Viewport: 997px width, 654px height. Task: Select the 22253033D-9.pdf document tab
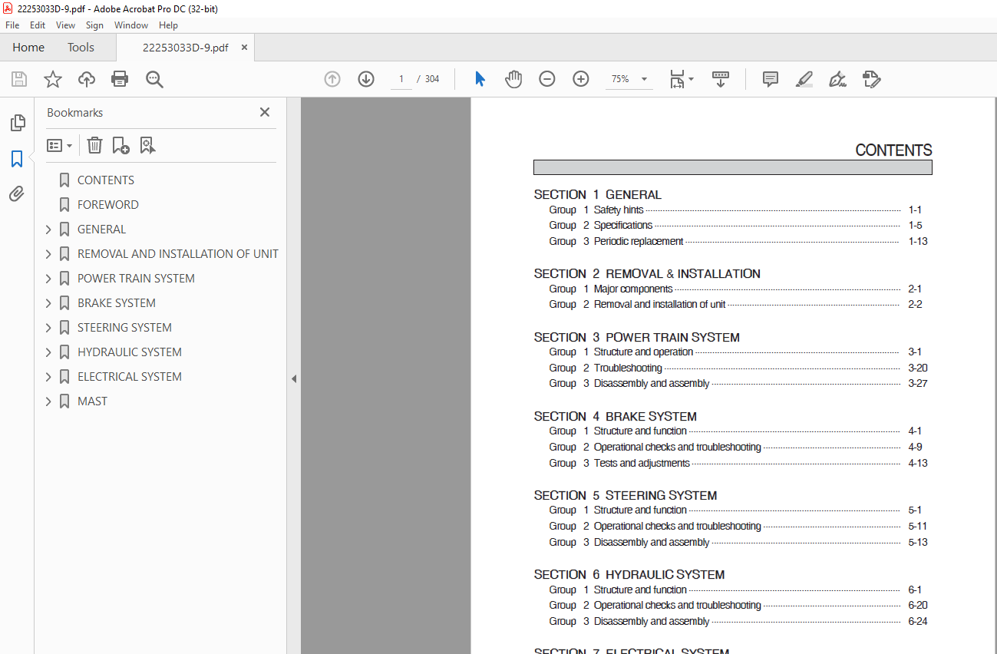185,48
